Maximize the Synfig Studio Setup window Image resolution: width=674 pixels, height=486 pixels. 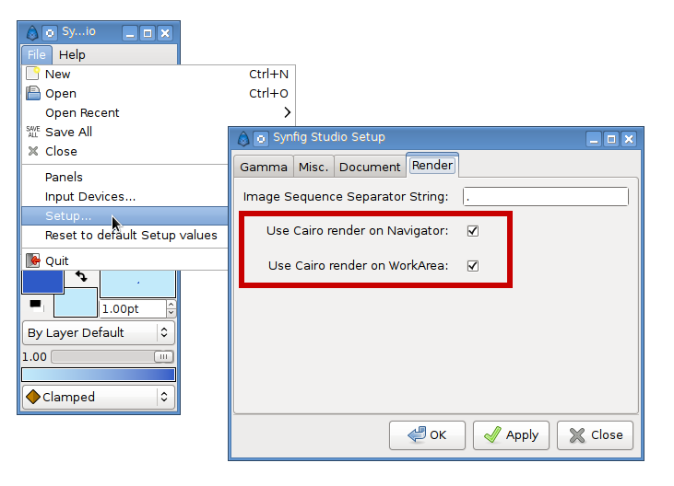(611, 139)
